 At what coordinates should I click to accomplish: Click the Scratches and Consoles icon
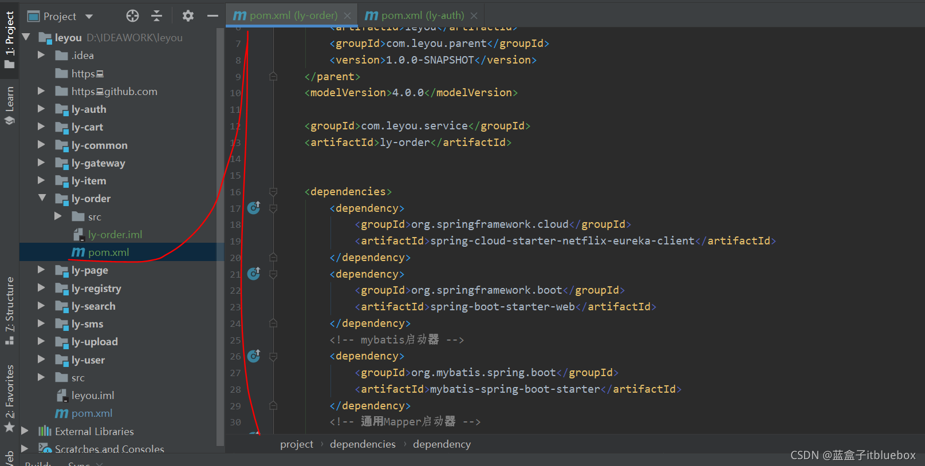(x=45, y=448)
